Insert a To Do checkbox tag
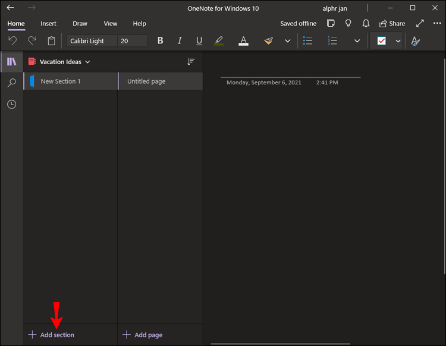Screen dimensions: 446x346 point(382,41)
